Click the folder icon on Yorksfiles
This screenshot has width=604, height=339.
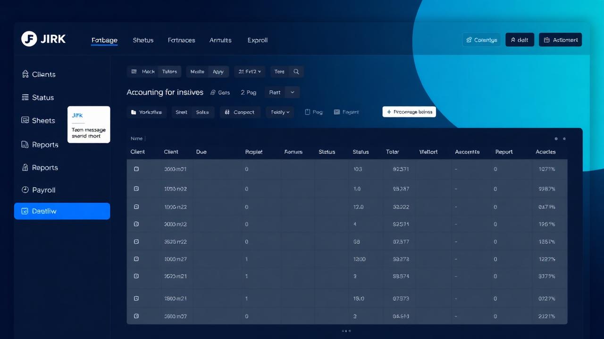(x=134, y=112)
